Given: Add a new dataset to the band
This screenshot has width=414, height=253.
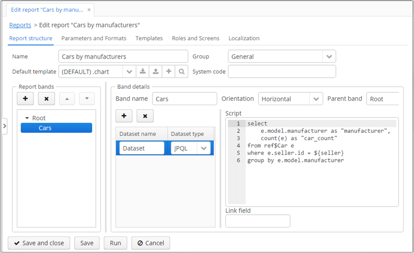Looking at the screenshot, I should (x=124, y=116).
